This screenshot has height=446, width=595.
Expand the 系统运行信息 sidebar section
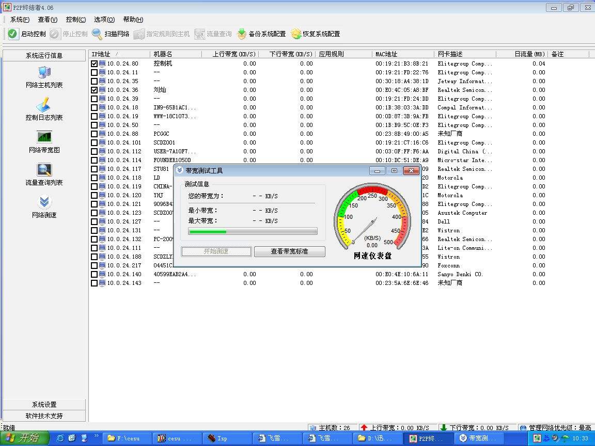(x=44, y=55)
